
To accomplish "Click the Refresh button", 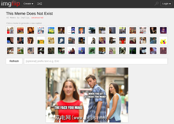I will click(x=14, y=61).
